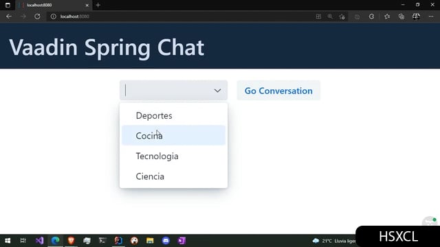Viewport: 440px width, 247px height.
Task: Open the zoom magnifier icon in address bar
Action: (330, 16)
